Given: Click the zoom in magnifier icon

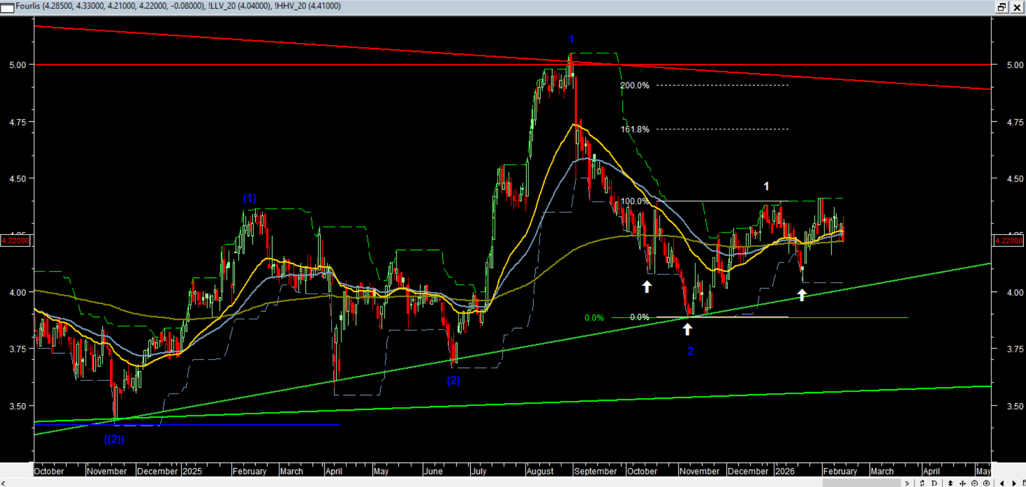Looking at the screenshot, I should coord(986,483).
